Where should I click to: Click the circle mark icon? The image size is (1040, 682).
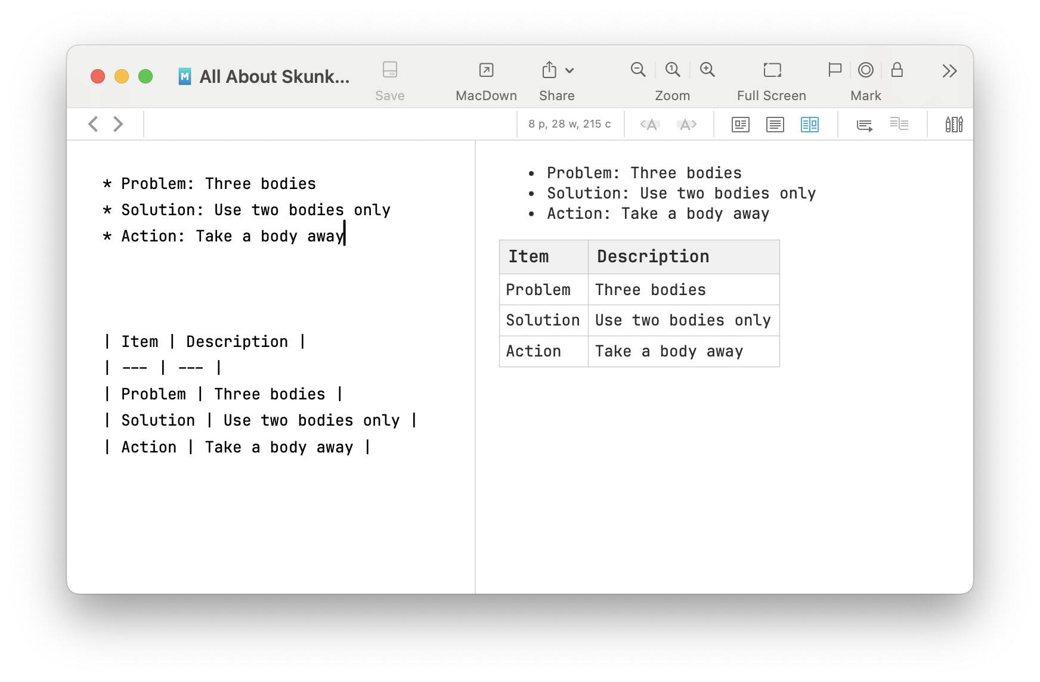pyautogui.click(x=865, y=70)
